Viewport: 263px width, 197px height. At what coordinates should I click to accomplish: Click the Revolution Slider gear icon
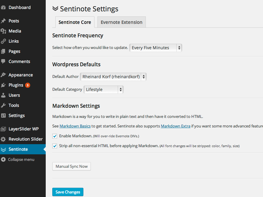(3, 139)
